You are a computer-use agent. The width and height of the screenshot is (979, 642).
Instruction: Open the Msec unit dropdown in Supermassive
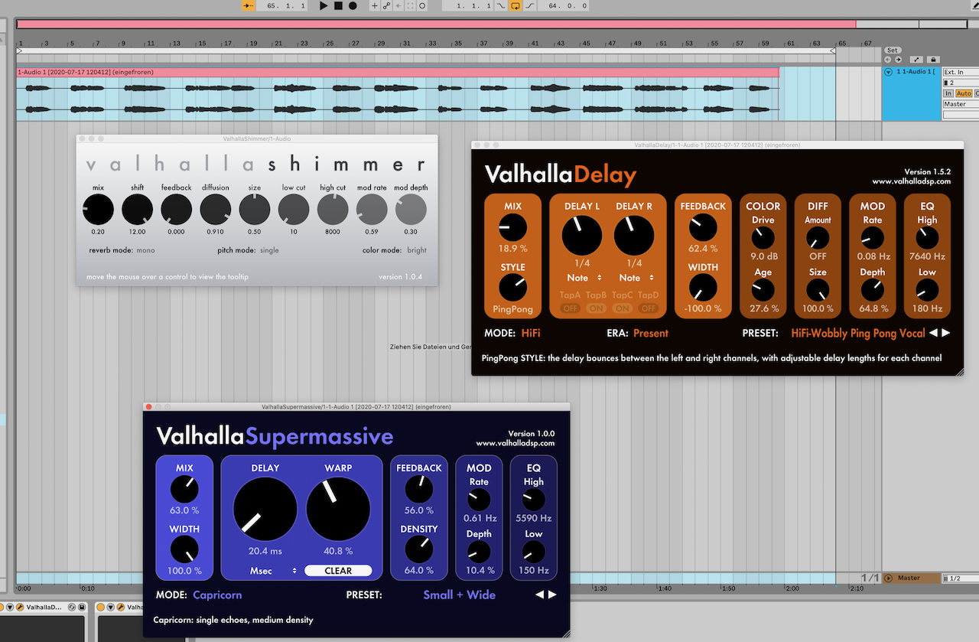click(273, 571)
